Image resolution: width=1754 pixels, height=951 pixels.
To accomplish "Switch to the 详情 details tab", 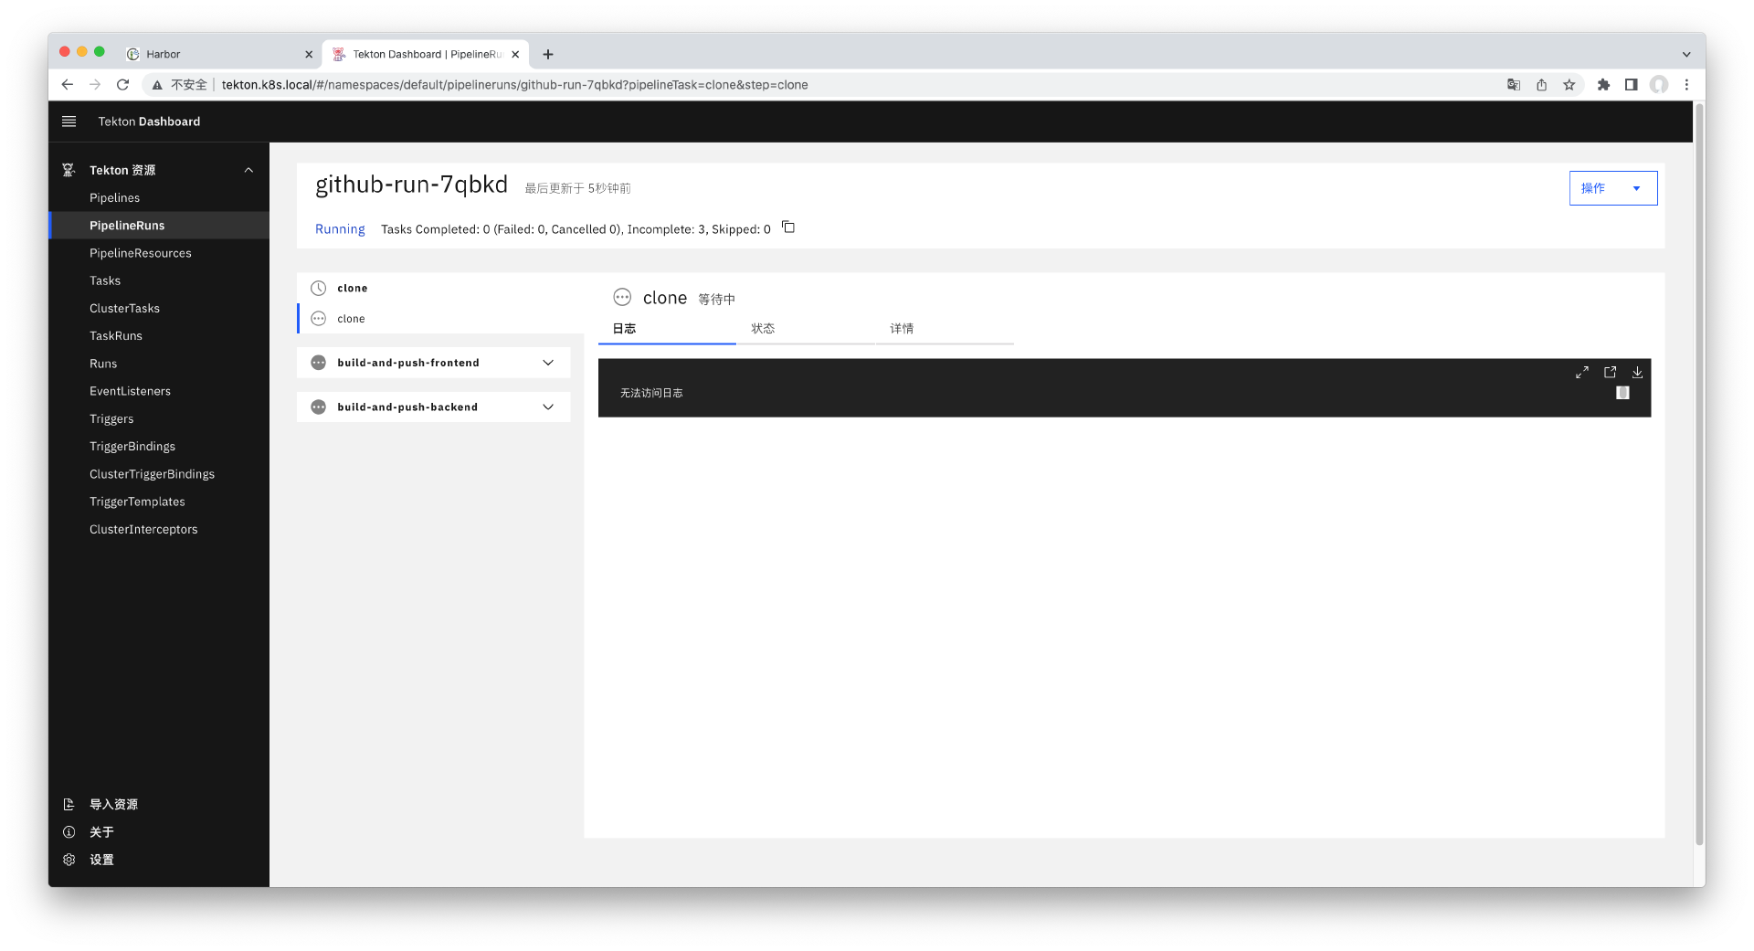I will [945, 329].
